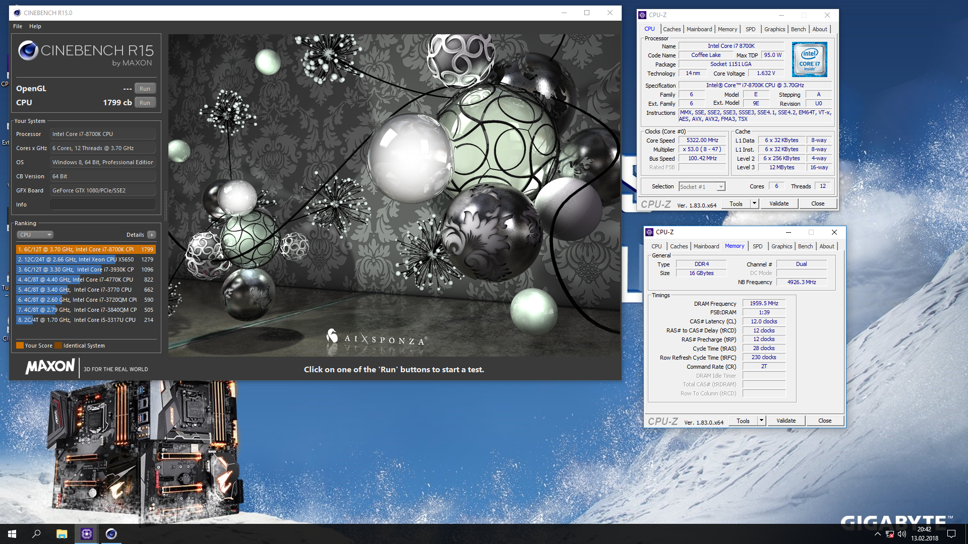Open Bench tab in upper CPU-Z
This screenshot has height=544, width=968.
(798, 29)
